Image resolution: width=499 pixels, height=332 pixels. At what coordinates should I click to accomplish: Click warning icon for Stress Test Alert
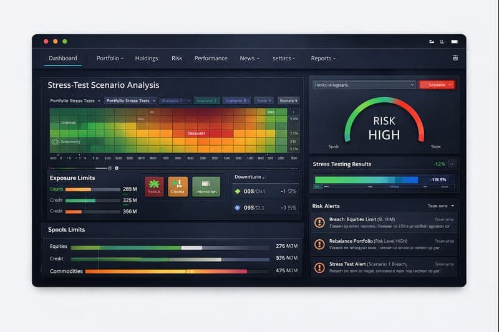(319, 267)
